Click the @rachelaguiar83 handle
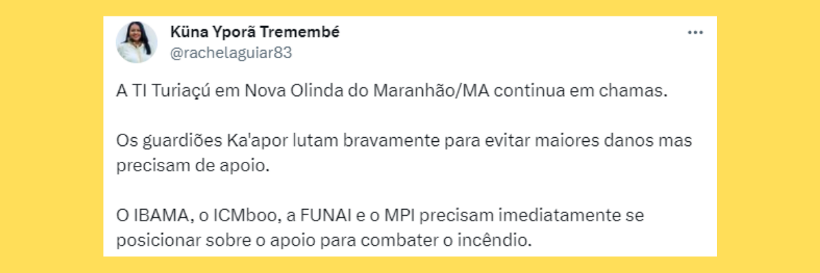Viewport: 820px width, 273px height. [x=230, y=53]
